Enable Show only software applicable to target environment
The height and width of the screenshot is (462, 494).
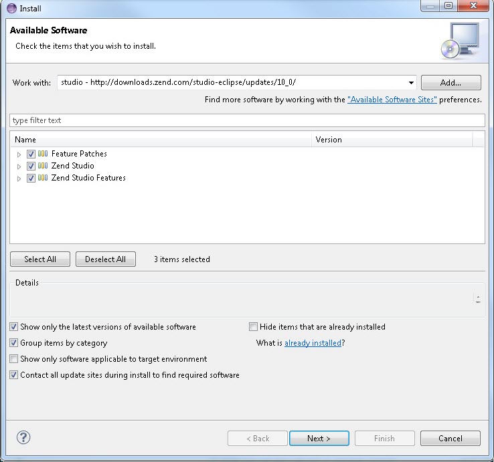(13, 359)
